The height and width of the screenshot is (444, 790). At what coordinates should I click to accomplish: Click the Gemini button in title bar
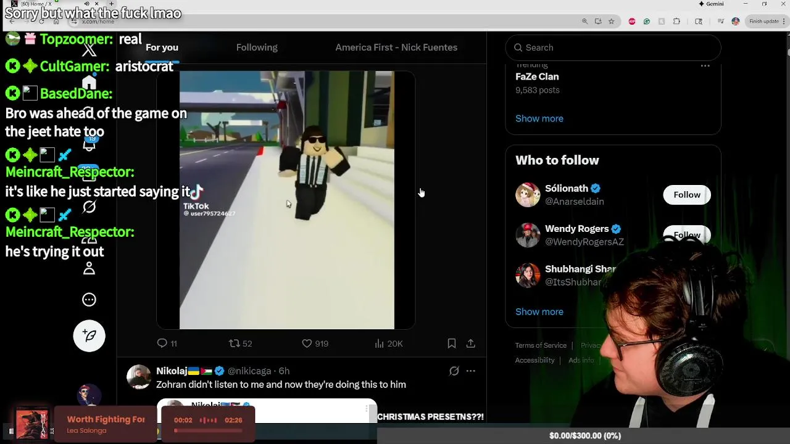click(x=711, y=4)
